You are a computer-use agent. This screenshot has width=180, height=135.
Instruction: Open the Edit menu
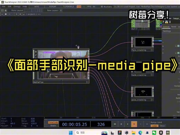[x=9, y=7]
